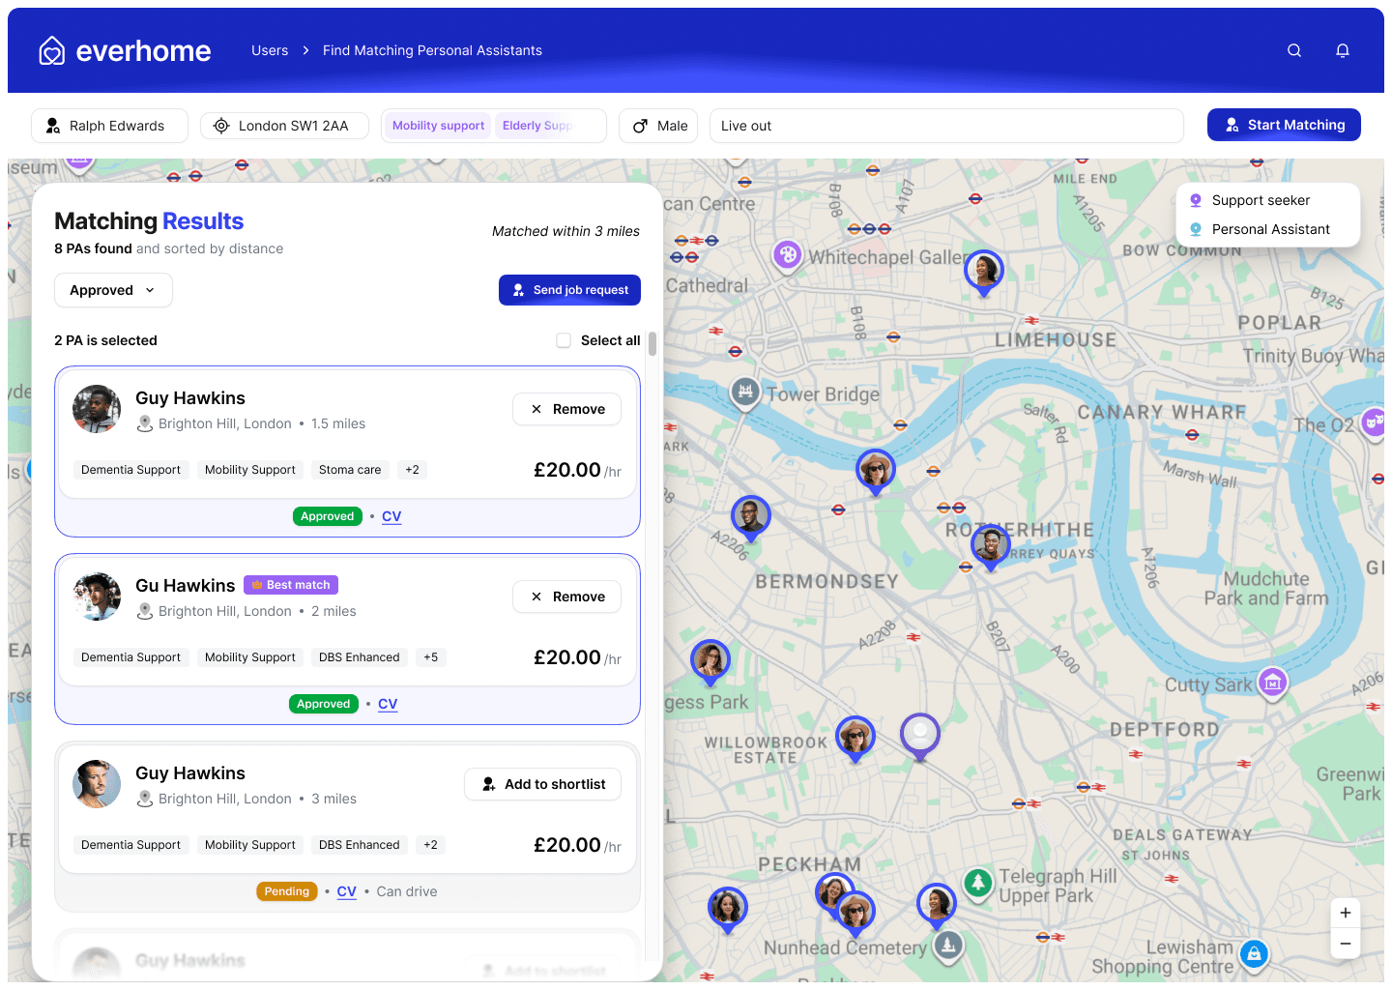
Task: Click the London SW1 2AA location field
Action: click(284, 126)
